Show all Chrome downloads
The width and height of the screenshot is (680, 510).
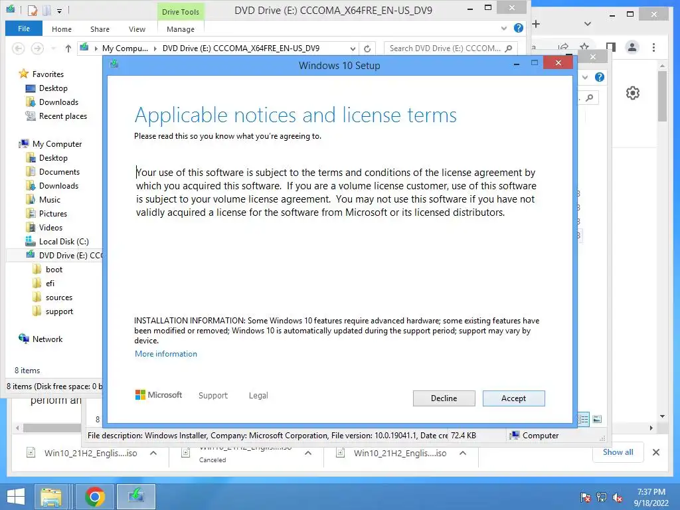tap(618, 452)
